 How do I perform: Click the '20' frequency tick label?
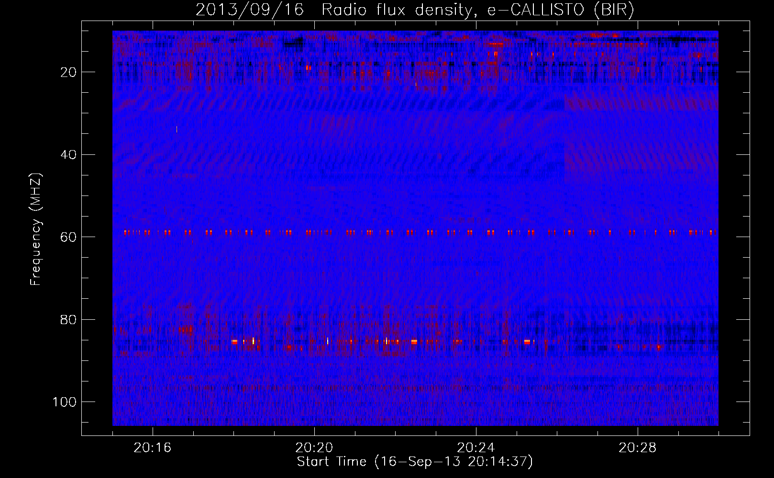[x=68, y=72]
